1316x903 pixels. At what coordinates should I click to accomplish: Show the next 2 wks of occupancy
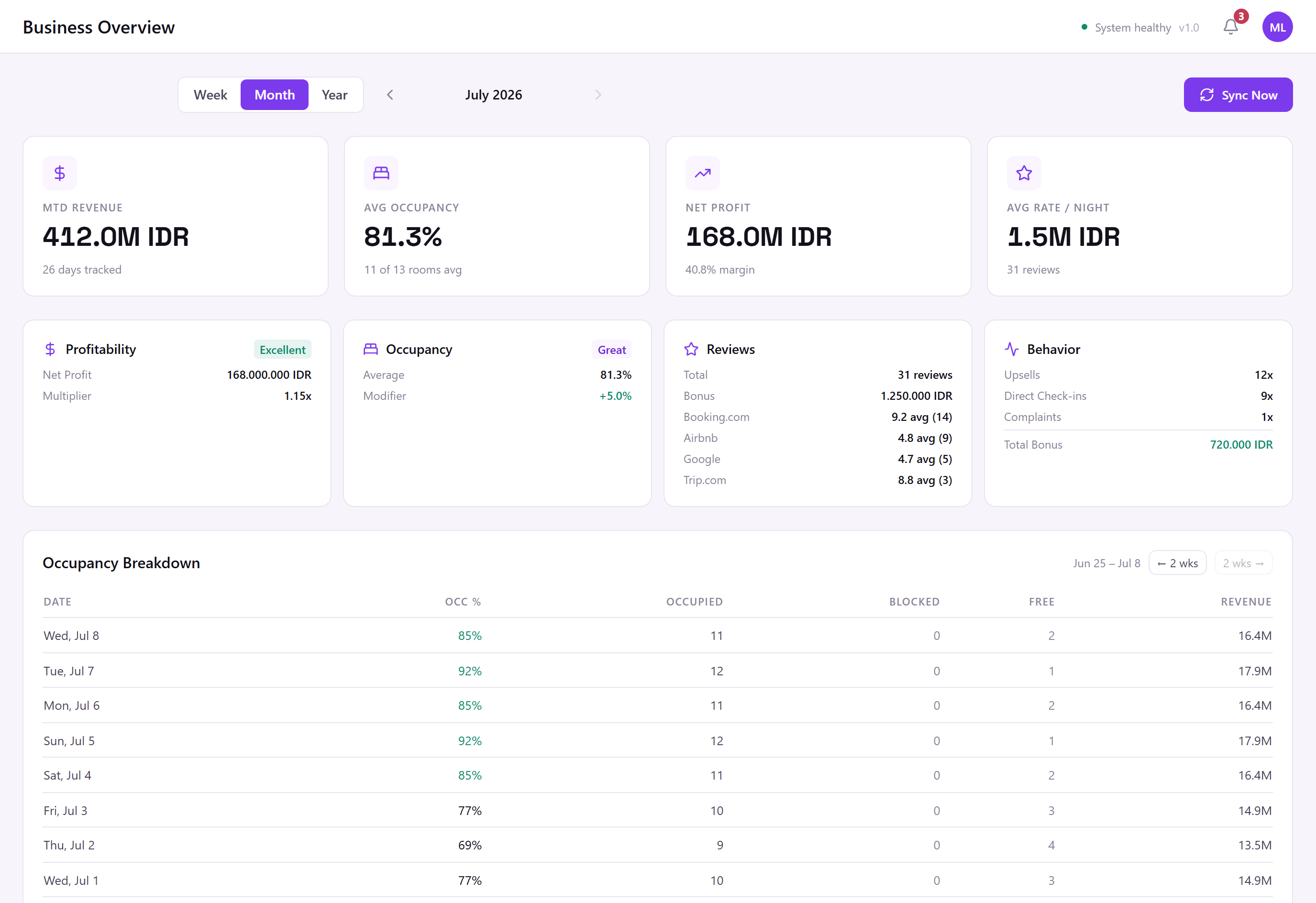tap(1243, 563)
